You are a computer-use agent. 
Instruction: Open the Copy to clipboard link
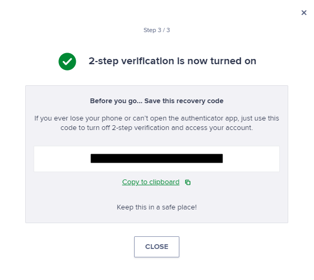150,182
